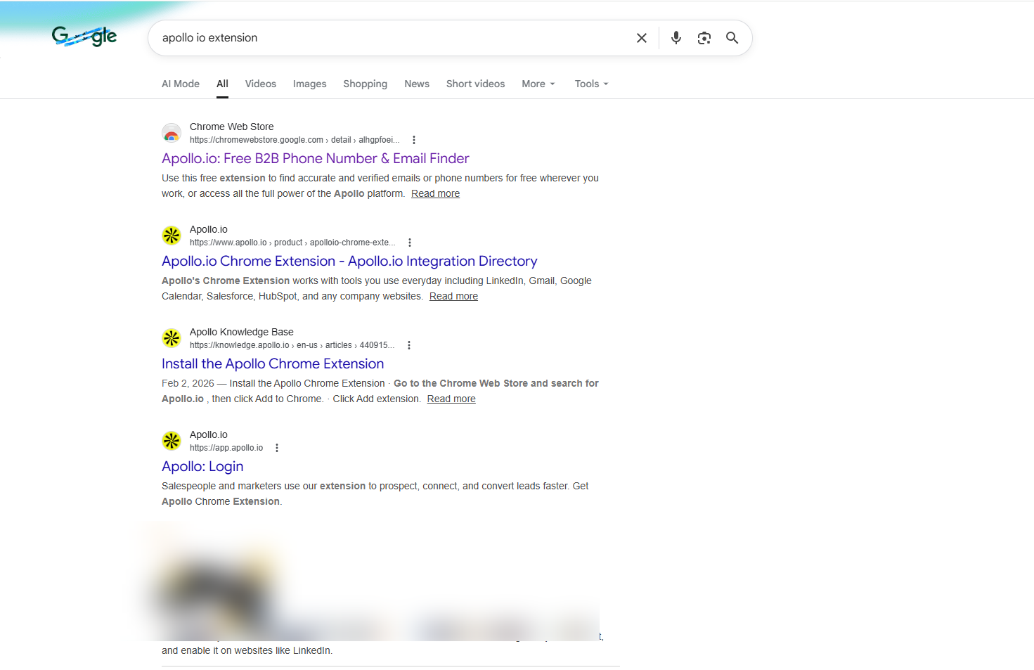Click Read more on Chrome Web Store snippet

click(x=436, y=193)
